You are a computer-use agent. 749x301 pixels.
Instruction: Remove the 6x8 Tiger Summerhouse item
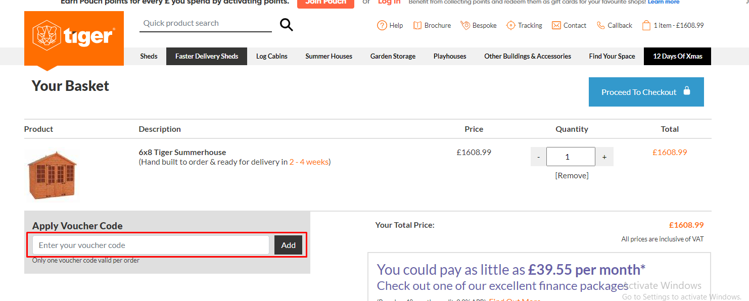[x=572, y=175]
